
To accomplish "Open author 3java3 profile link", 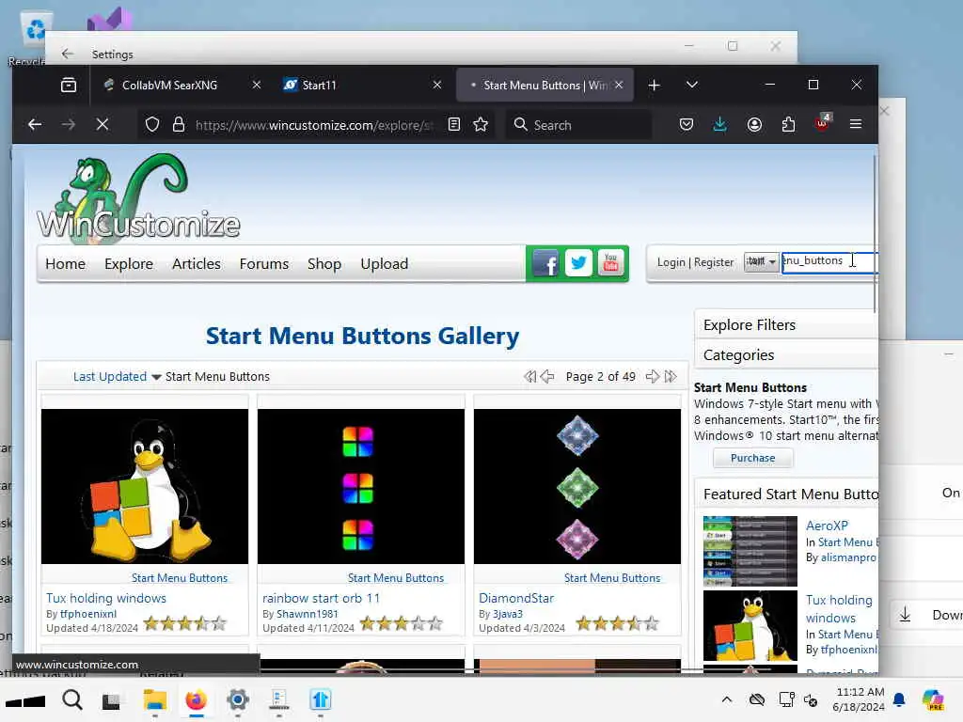I will [507, 614].
